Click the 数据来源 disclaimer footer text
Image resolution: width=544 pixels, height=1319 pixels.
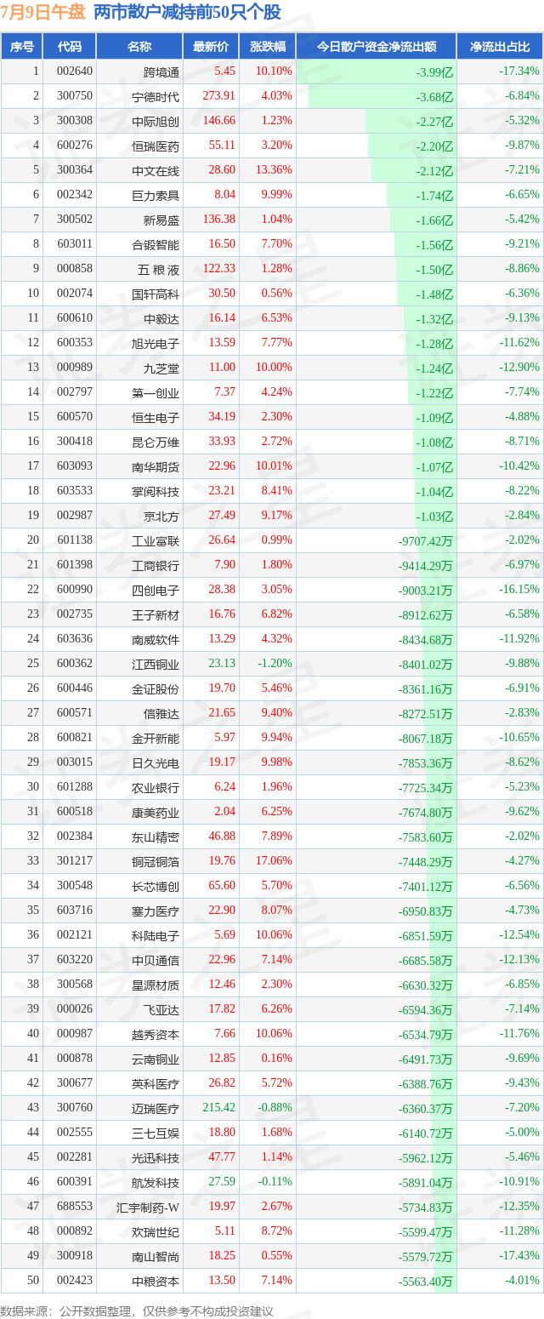pos(137,1310)
